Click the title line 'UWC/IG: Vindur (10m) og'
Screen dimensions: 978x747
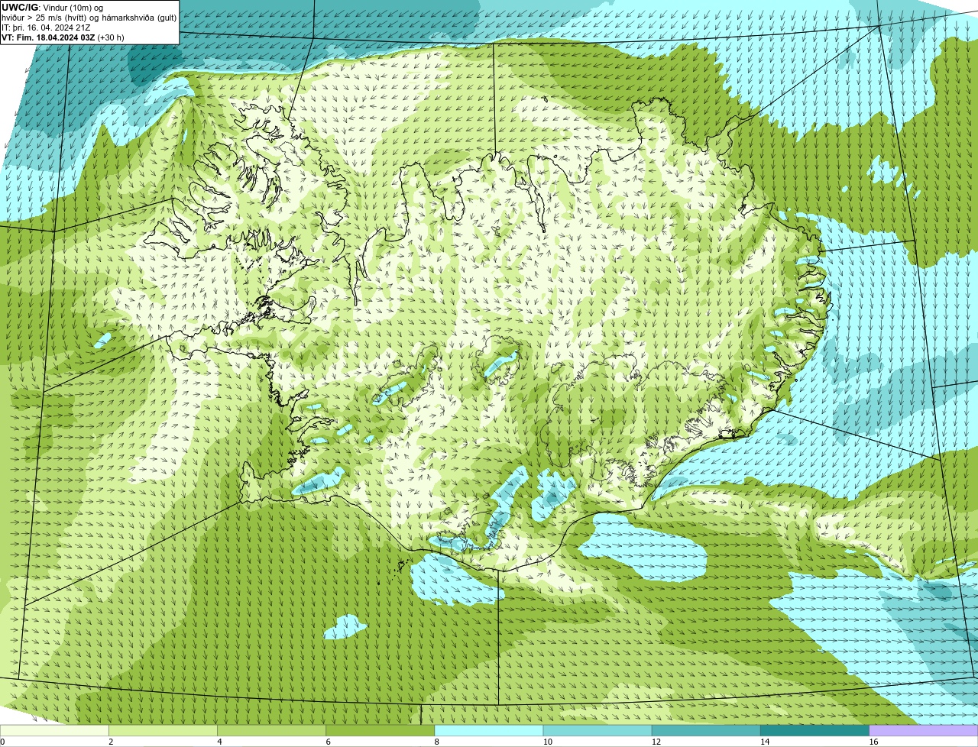point(53,8)
